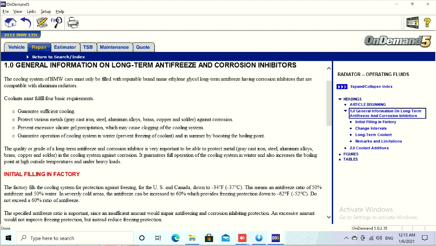Switch to the Maintenance tab

coord(114,47)
